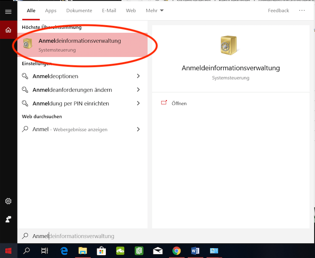Click the Windows Start button
Screen dimensions: 315x258
click(8, 250)
